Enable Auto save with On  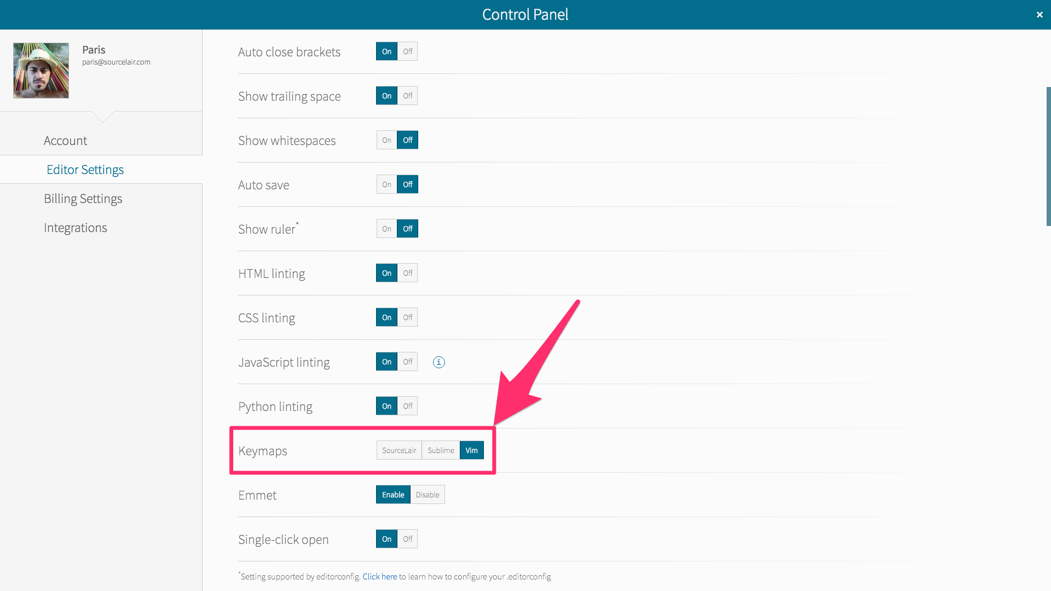[386, 184]
